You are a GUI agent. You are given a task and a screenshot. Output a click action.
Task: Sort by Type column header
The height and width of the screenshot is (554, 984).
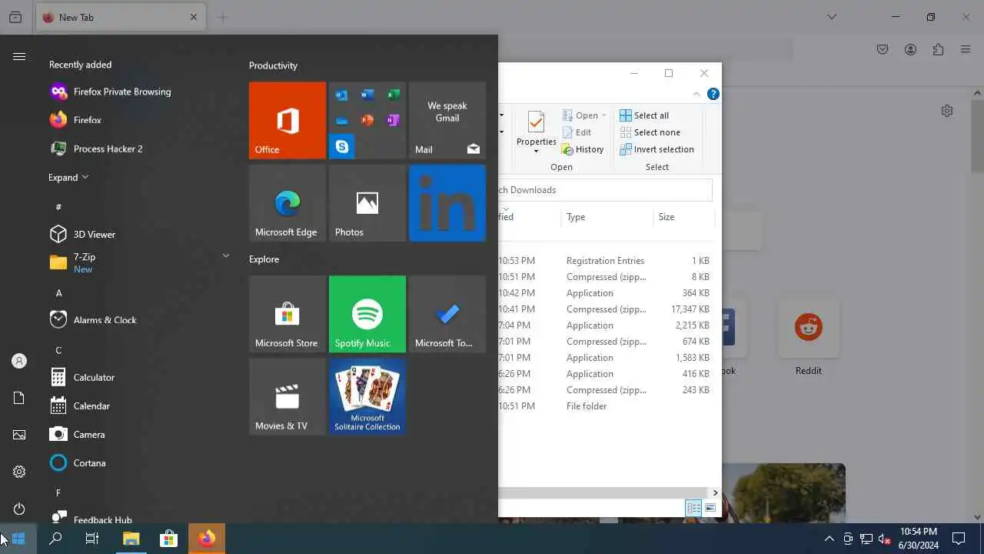tap(607, 217)
